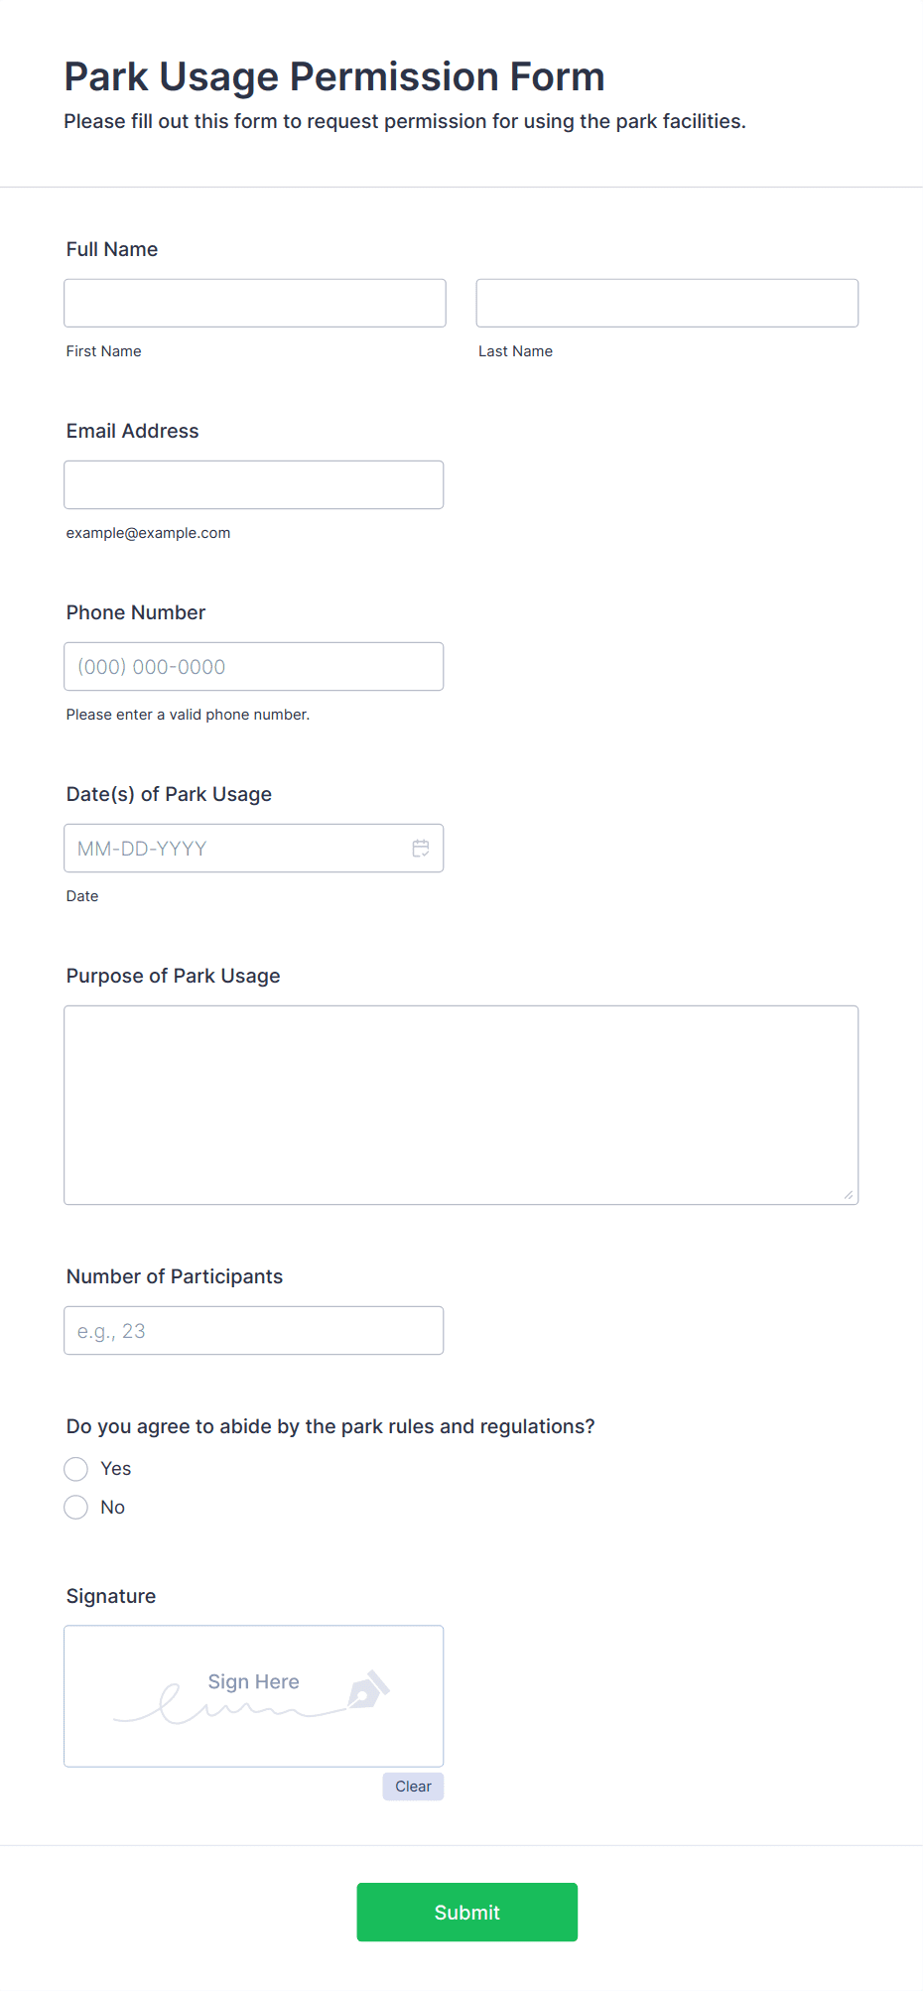Focus the Email Address field
Image resolution: width=923 pixels, height=1991 pixels.
(x=254, y=484)
